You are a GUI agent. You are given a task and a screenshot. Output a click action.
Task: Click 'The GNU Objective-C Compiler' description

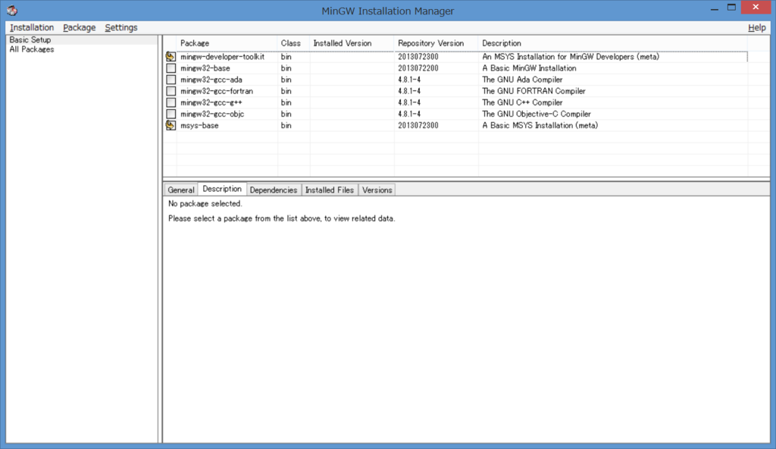[537, 114]
